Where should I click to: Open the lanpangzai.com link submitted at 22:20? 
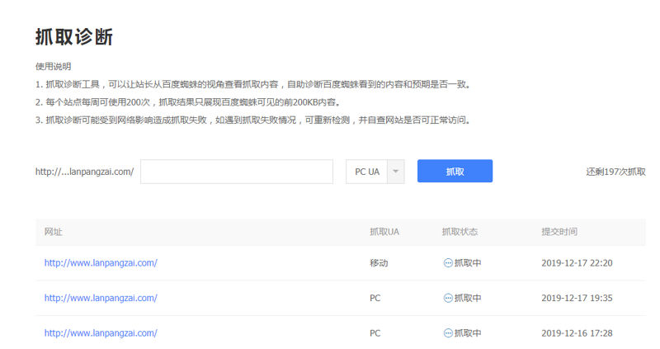[101, 263]
